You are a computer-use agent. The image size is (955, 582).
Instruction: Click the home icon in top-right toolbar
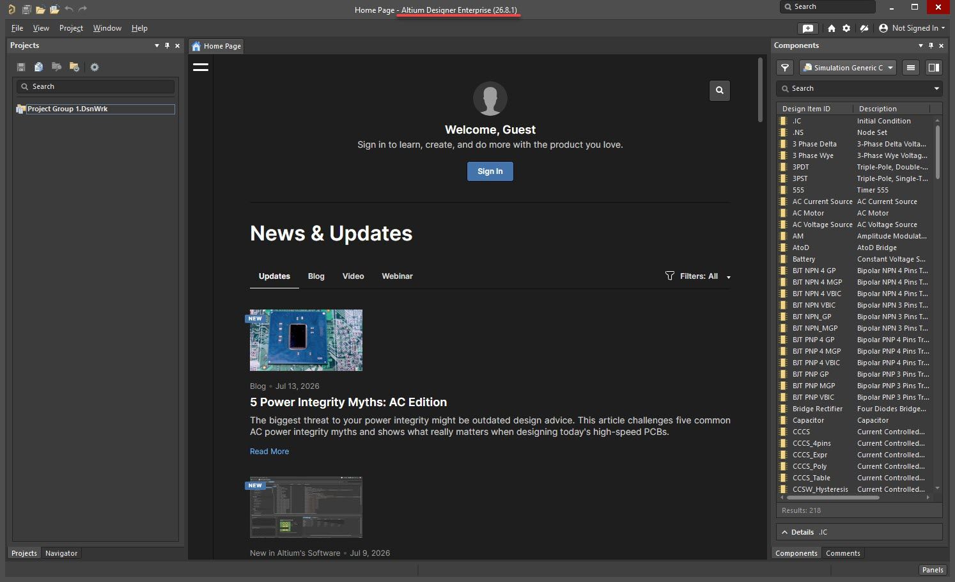click(x=831, y=28)
